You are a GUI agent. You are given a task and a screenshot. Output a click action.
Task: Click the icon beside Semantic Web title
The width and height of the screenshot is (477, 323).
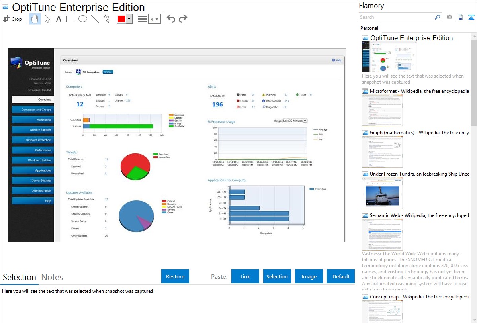(x=365, y=215)
